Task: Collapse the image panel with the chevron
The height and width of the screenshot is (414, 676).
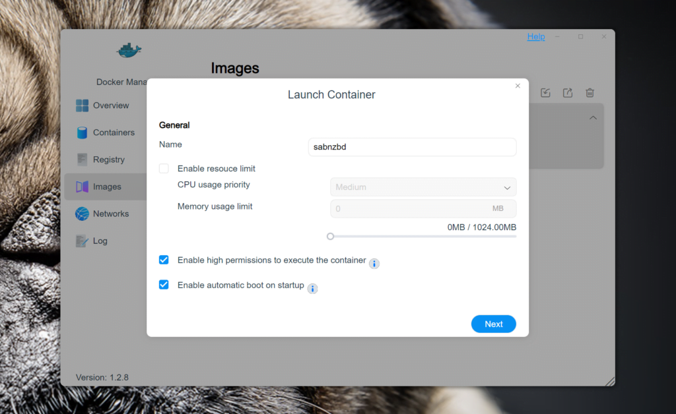Action: 593,118
